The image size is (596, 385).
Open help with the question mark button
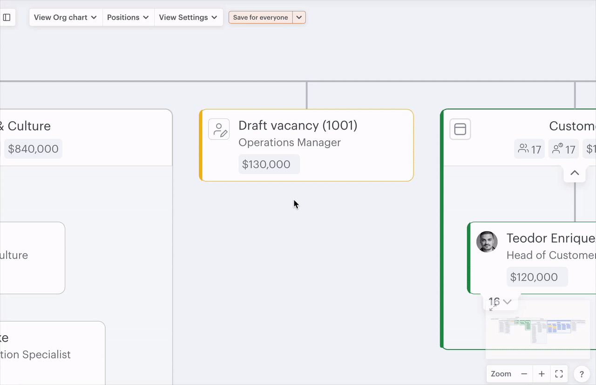tap(581, 374)
